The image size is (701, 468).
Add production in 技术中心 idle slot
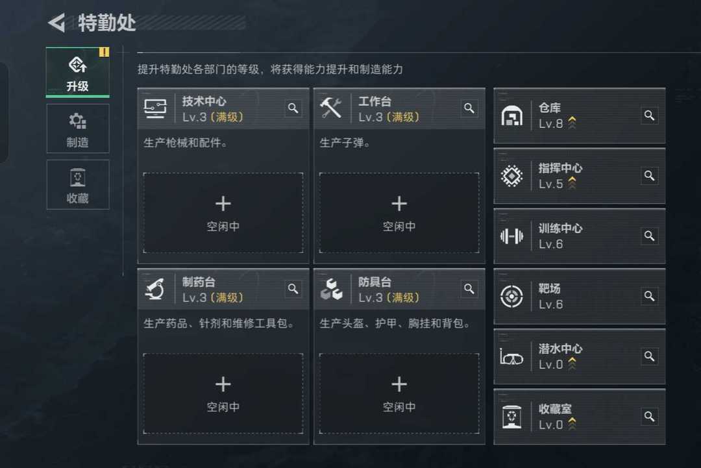coord(223,213)
